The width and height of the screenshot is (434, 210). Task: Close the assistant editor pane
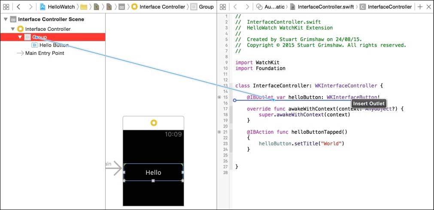click(428, 7)
